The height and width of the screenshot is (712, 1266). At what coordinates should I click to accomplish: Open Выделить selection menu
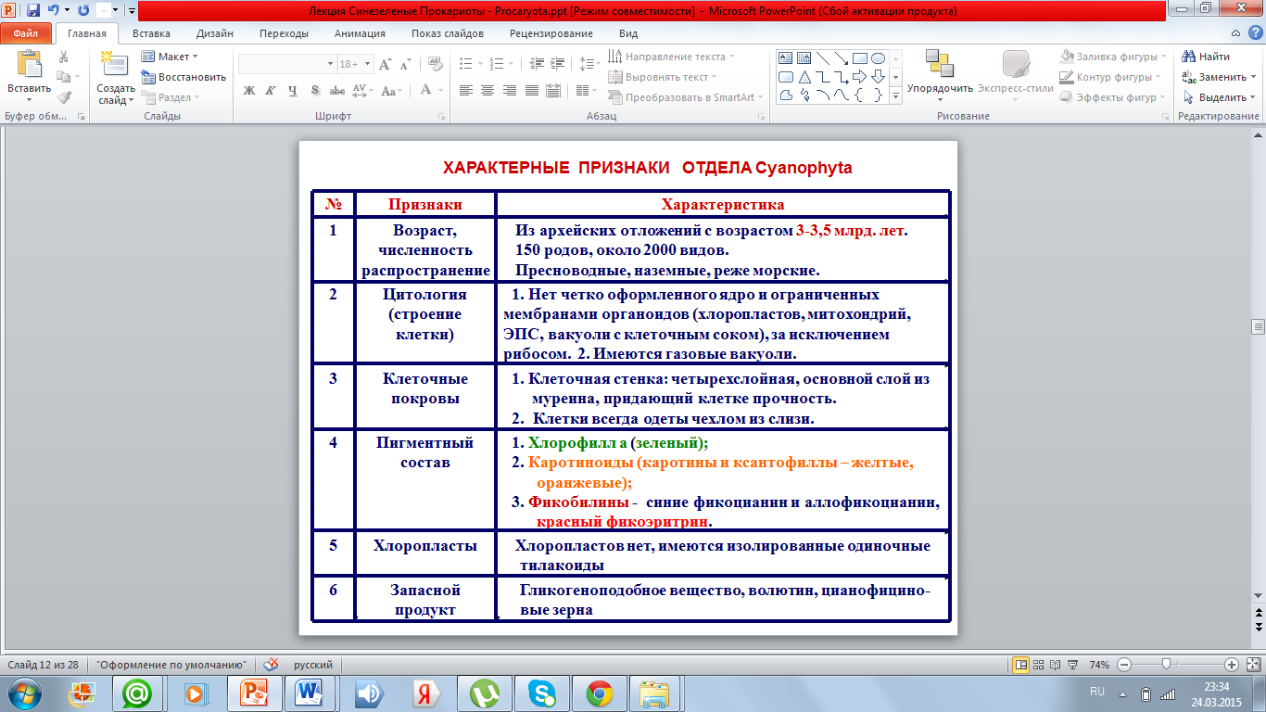(1217, 97)
